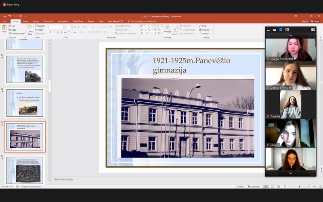Switch video panel to grid gallery view

coord(287,29)
